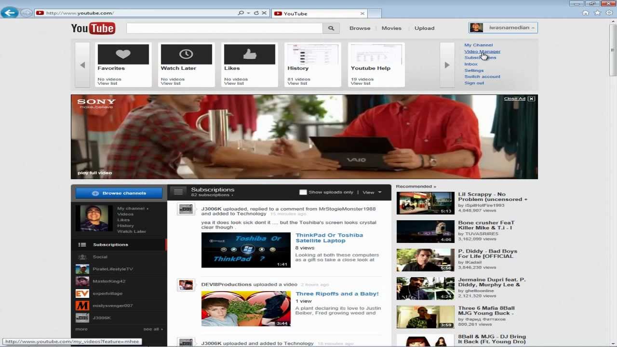Click the Social people icon in sidebar

point(82,257)
